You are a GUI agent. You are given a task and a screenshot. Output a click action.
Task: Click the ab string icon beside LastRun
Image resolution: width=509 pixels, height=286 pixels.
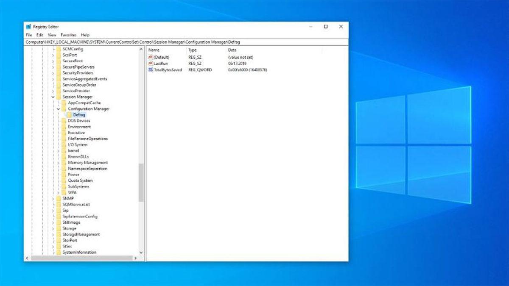click(151, 64)
